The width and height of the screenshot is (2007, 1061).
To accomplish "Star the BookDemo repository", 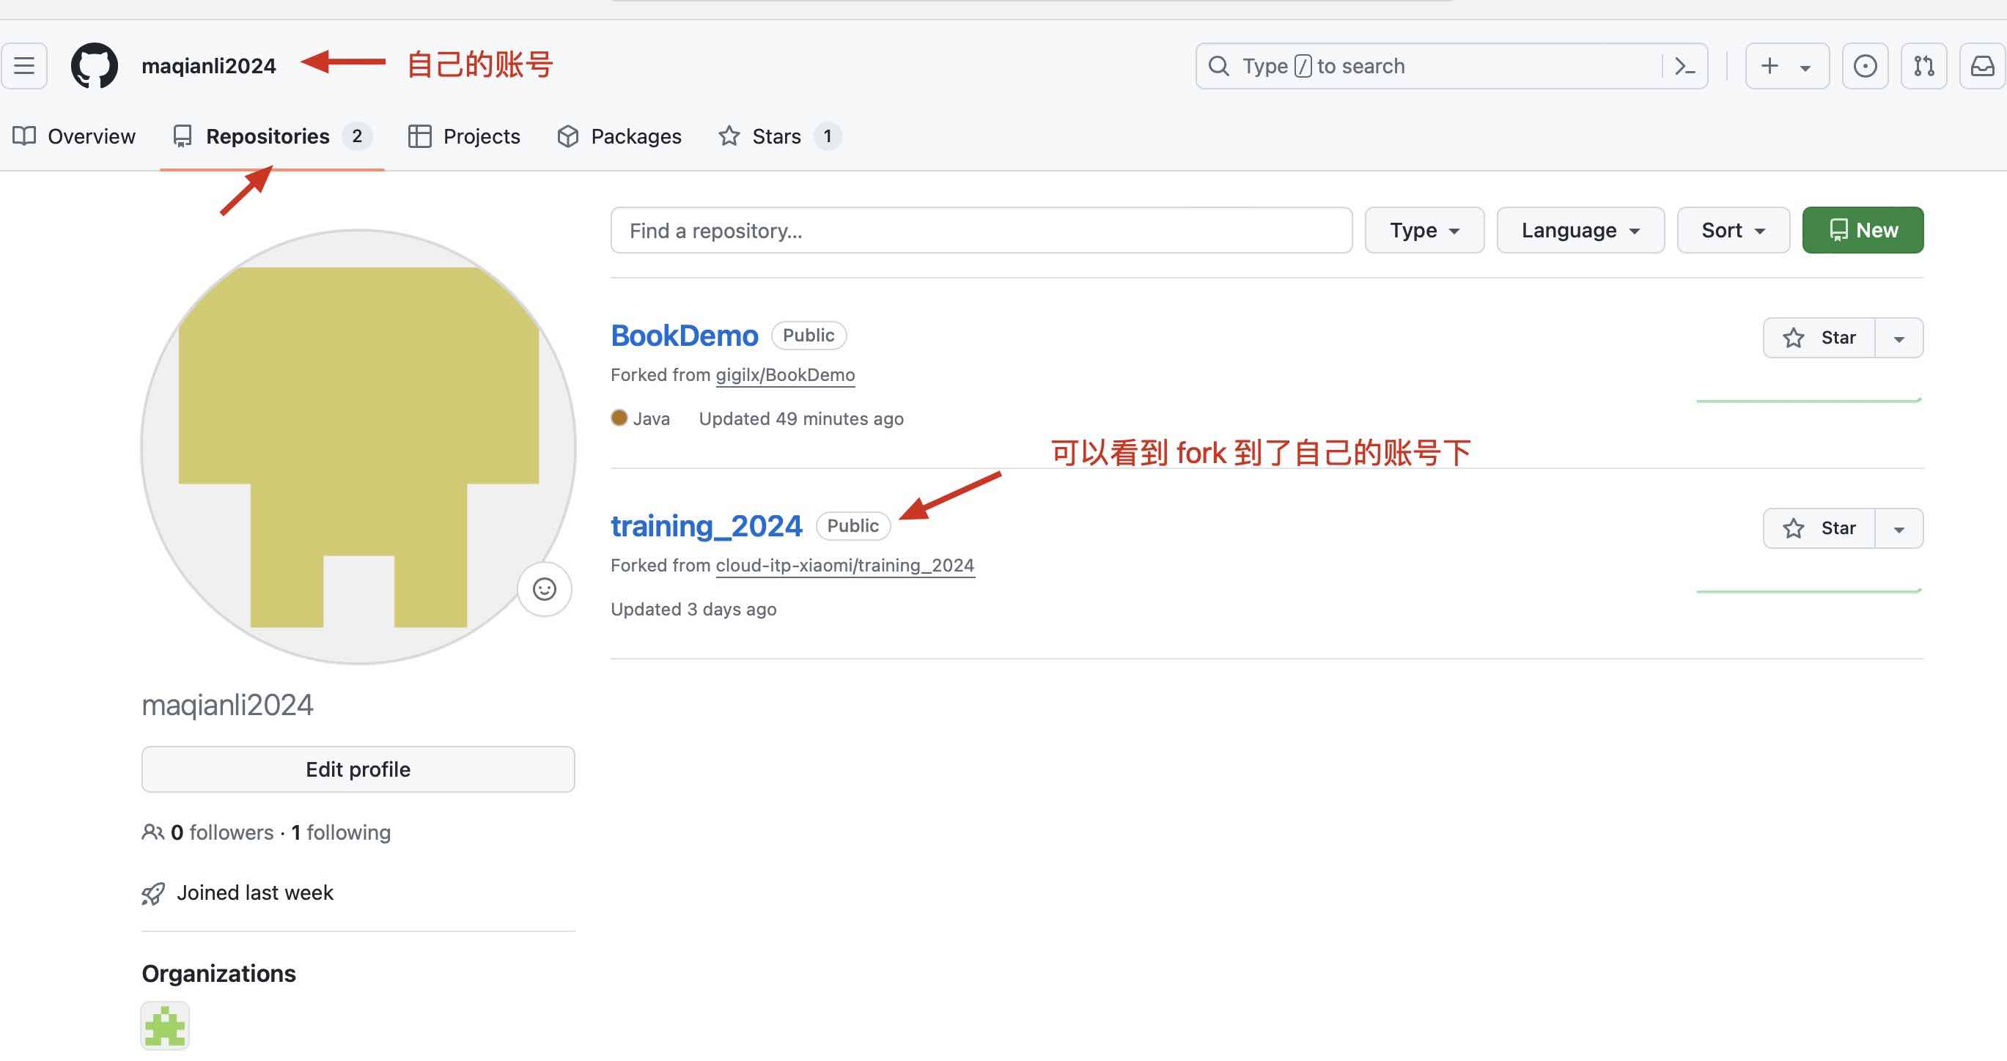I will pyautogui.click(x=1819, y=337).
